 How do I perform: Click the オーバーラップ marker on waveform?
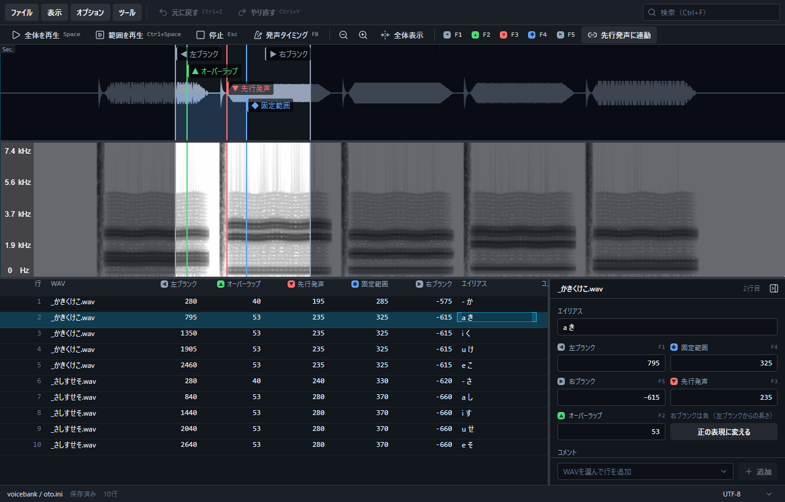tap(214, 71)
